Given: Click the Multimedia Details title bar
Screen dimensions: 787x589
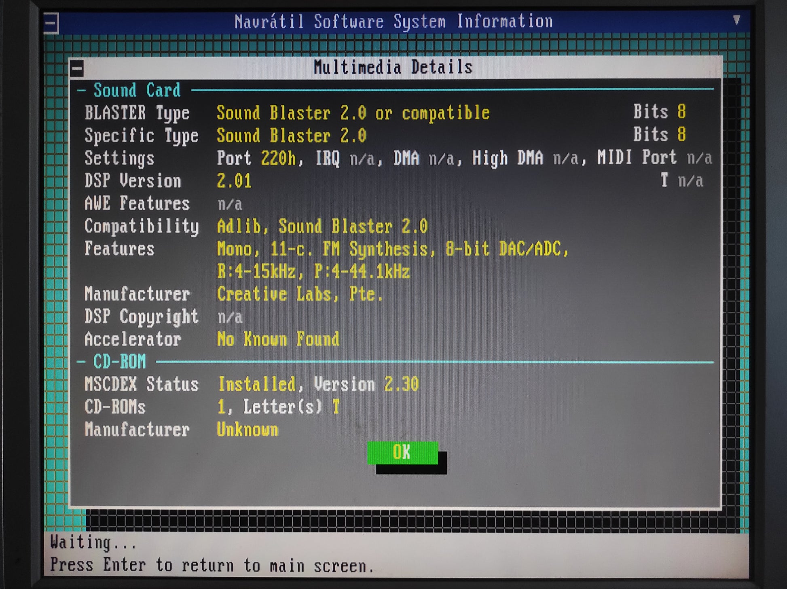Looking at the screenshot, I should (396, 67).
